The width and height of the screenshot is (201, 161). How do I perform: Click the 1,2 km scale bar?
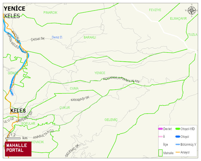tap(13, 138)
